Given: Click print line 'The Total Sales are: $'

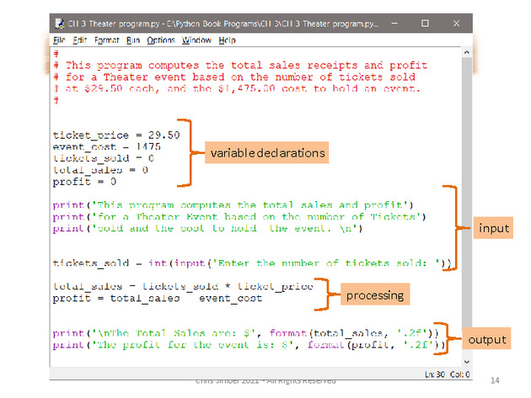Looking at the screenshot, I should pos(245,333).
